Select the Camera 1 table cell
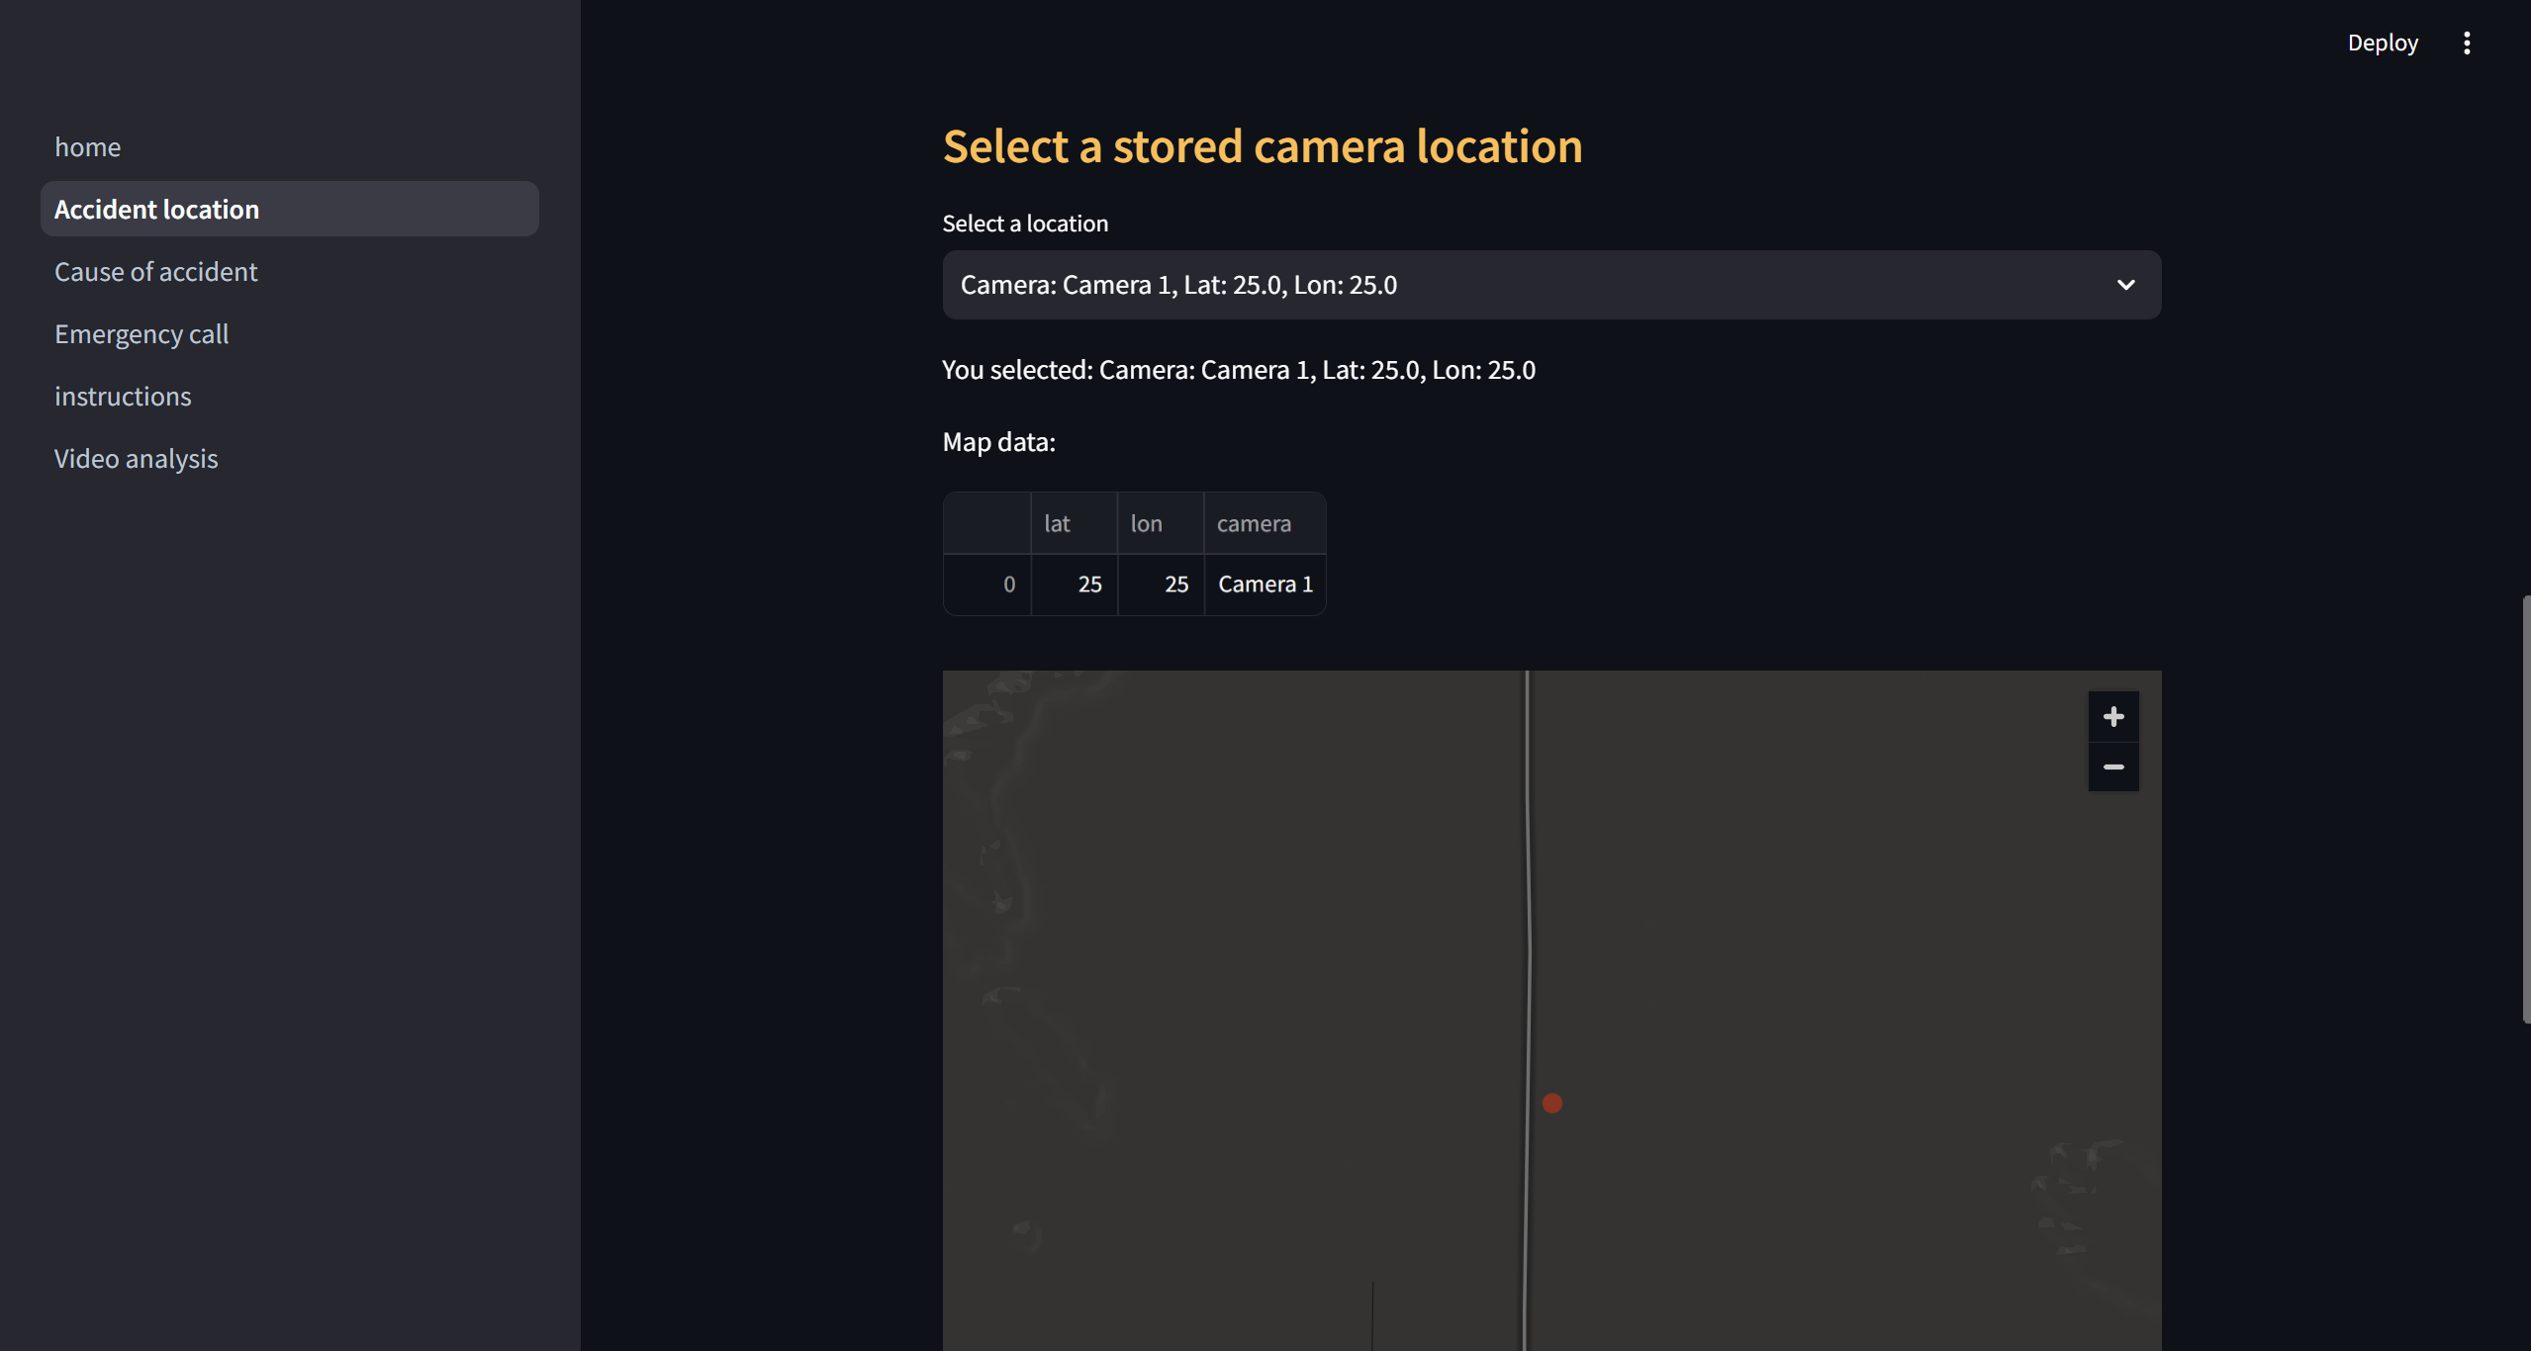The image size is (2531, 1351). click(1265, 585)
